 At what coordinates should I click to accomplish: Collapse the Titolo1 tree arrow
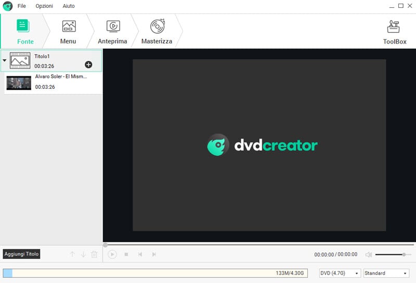pyautogui.click(x=5, y=60)
